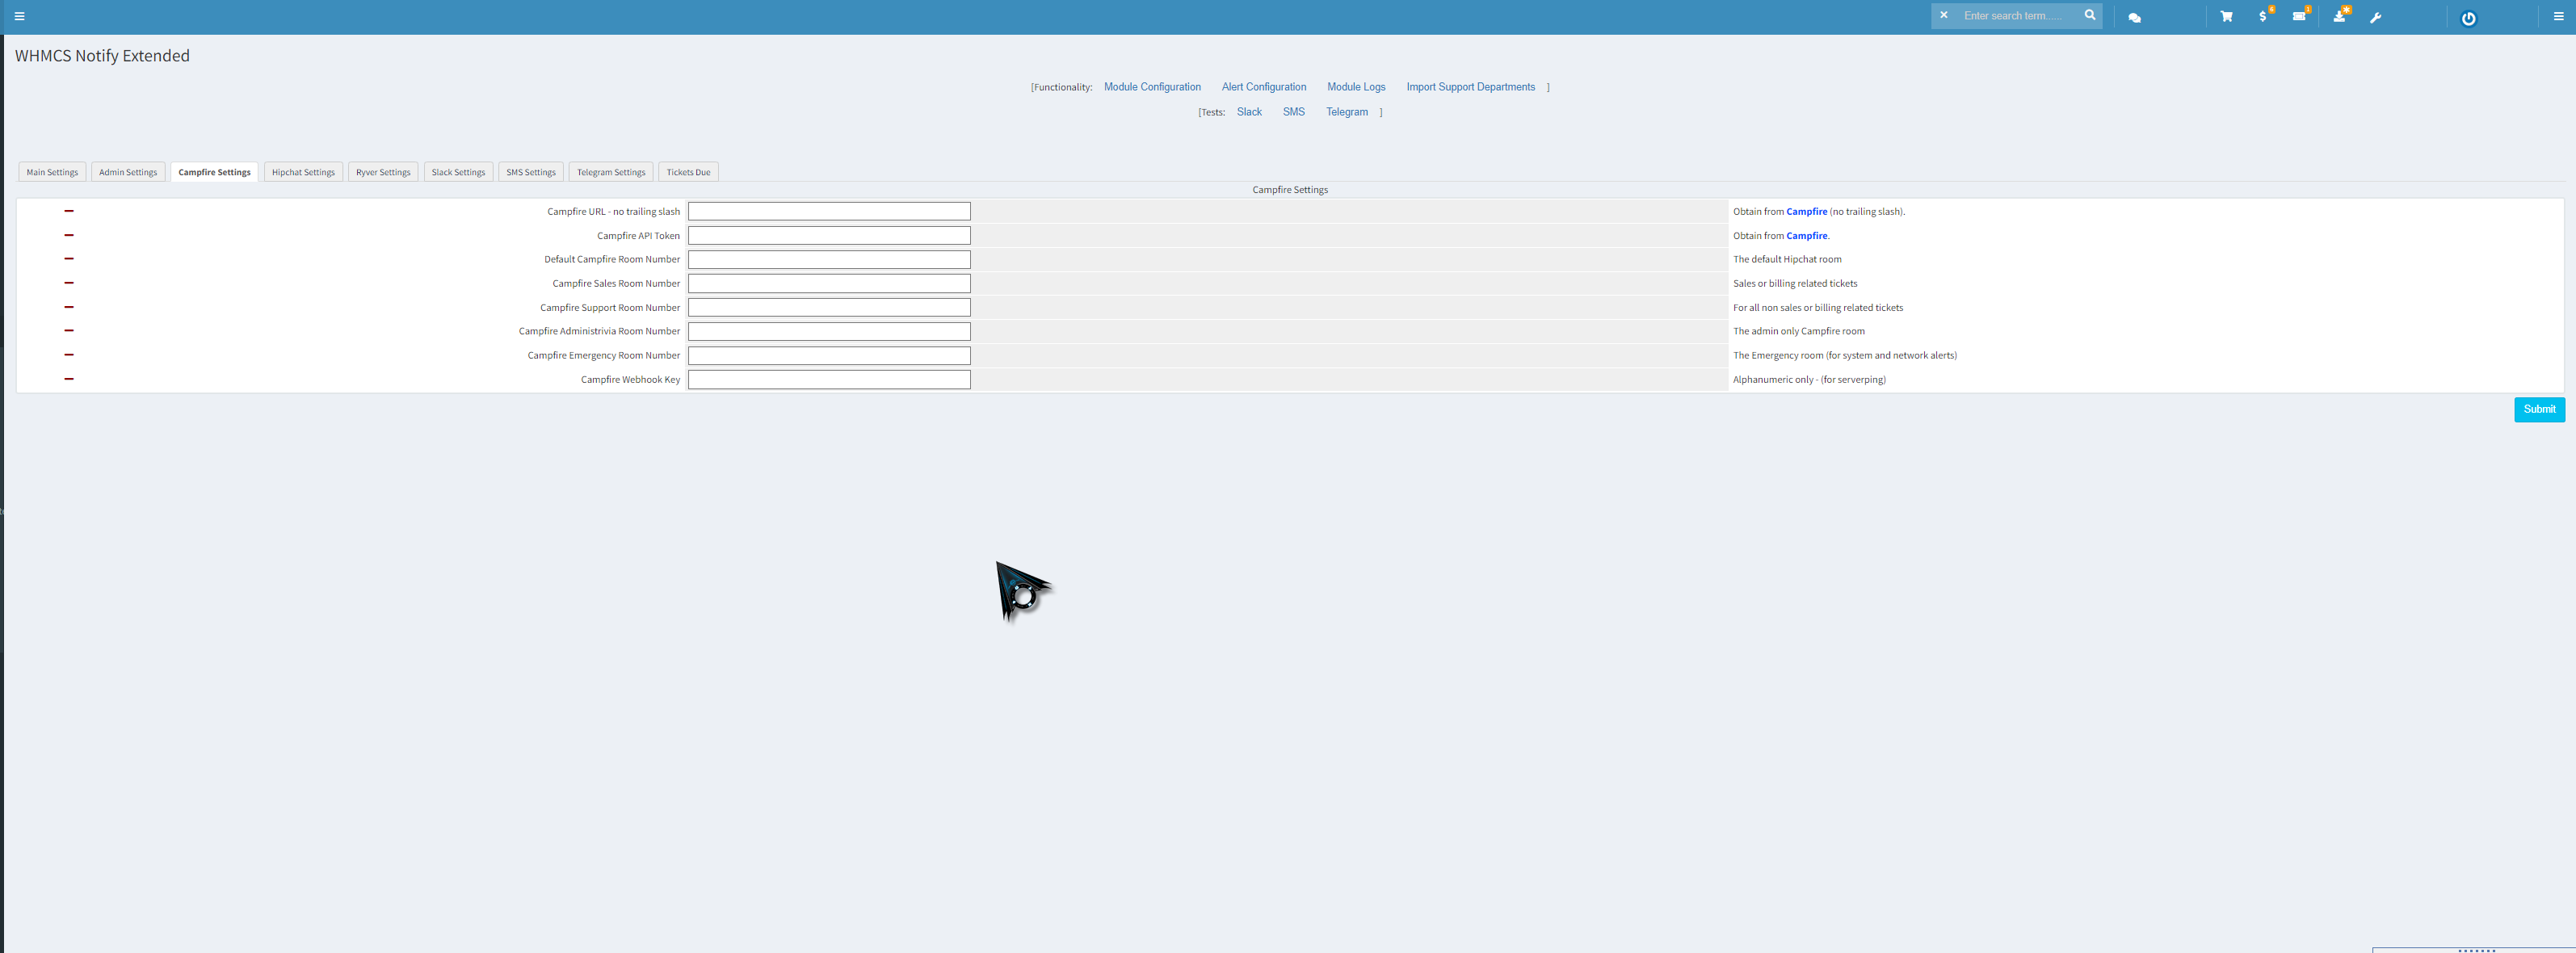2576x953 pixels.
Task: Focus Campfire Administrivia Room Number field
Action: click(x=829, y=331)
